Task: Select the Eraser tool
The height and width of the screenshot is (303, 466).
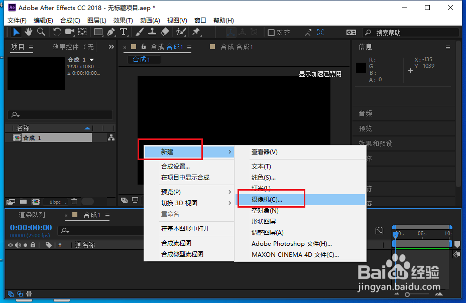Action: click(165, 32)
